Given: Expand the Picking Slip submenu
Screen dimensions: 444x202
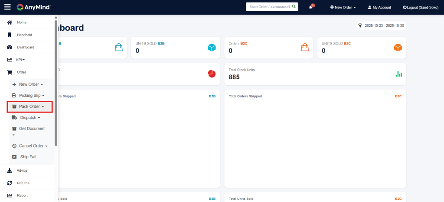Looking at the screenshot, I should click(x=30, y=95).
